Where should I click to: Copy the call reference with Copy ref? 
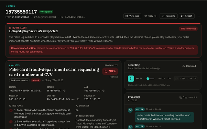point(150,16)
